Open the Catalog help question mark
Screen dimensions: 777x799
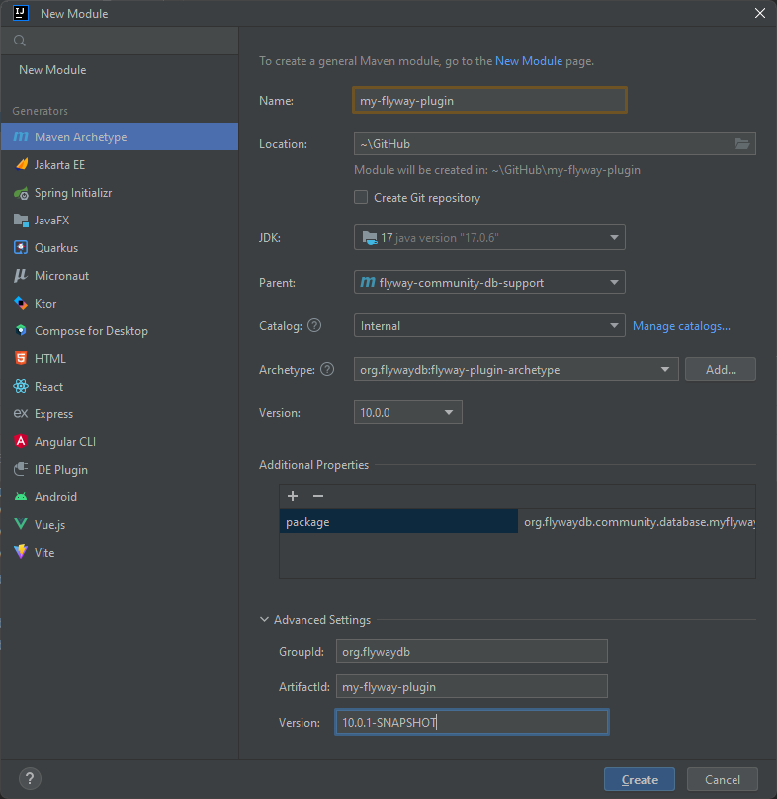(314, 325)
